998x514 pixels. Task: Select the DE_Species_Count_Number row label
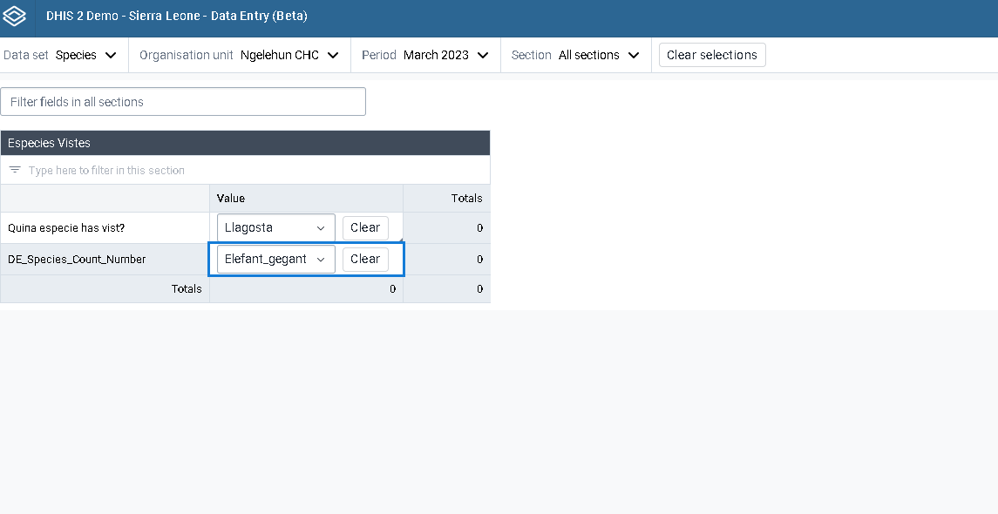pos(77,259)
